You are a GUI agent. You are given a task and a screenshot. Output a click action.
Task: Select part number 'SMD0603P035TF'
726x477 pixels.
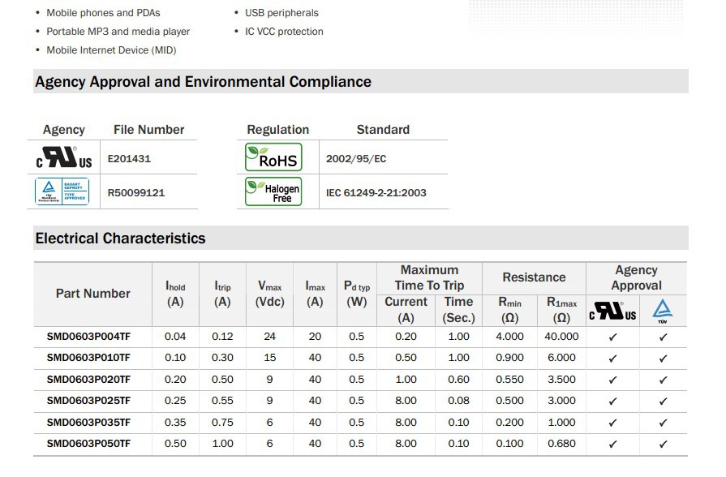(x=88, y=423)
